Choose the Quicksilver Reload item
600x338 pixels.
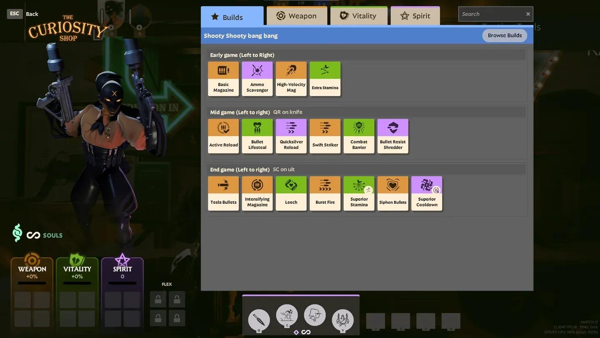pyautogui.click(x=291, y=136)
